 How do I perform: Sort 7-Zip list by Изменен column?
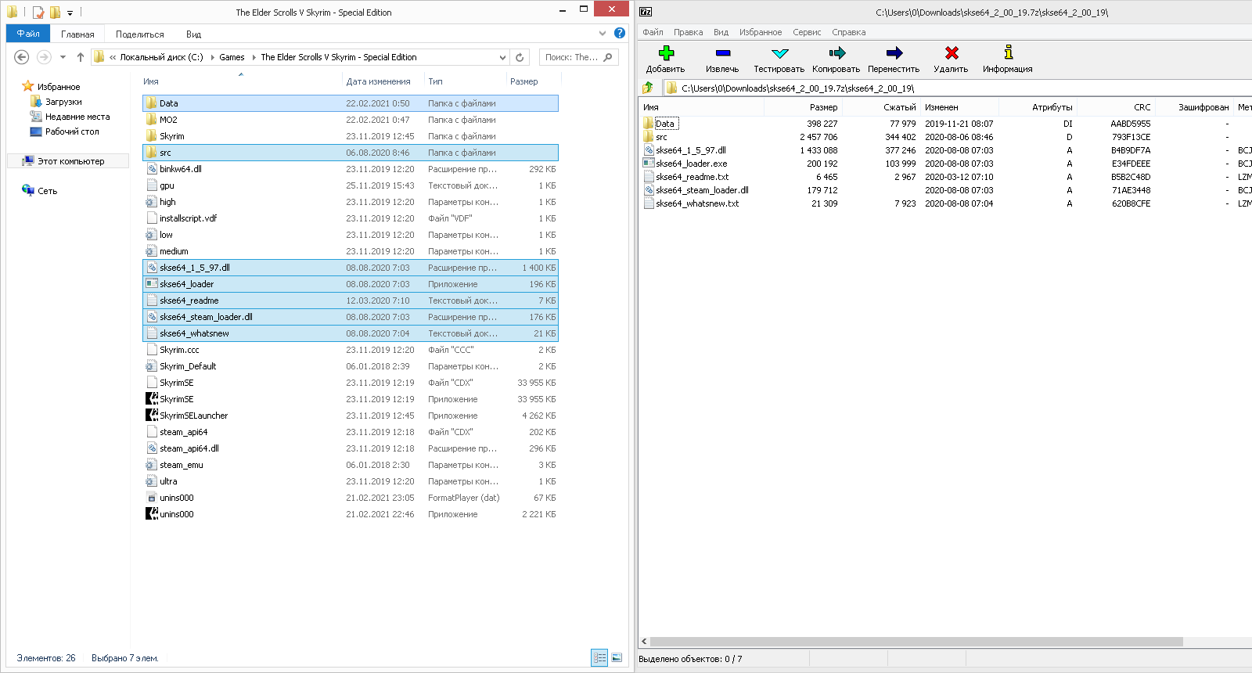[941, 107]
